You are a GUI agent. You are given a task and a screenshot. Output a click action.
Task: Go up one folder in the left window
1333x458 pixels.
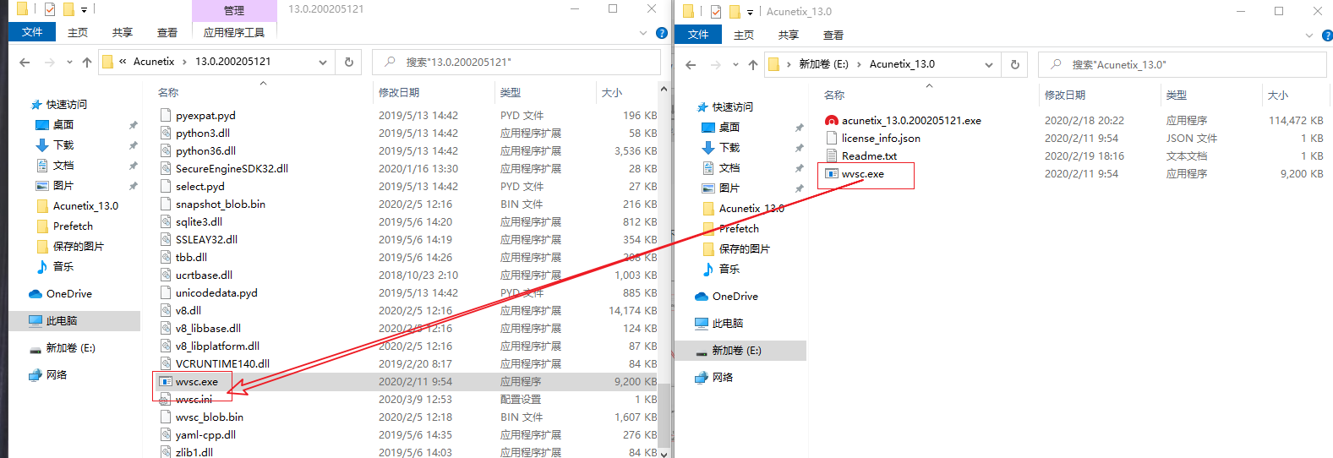click(87, 62)
